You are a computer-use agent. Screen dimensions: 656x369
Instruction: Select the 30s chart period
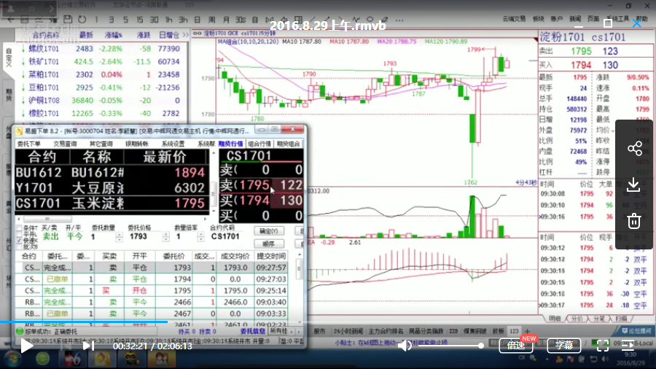coord(241,20)
